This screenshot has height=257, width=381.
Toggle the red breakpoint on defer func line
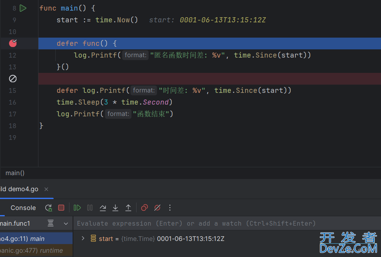[x=13, y=43]
